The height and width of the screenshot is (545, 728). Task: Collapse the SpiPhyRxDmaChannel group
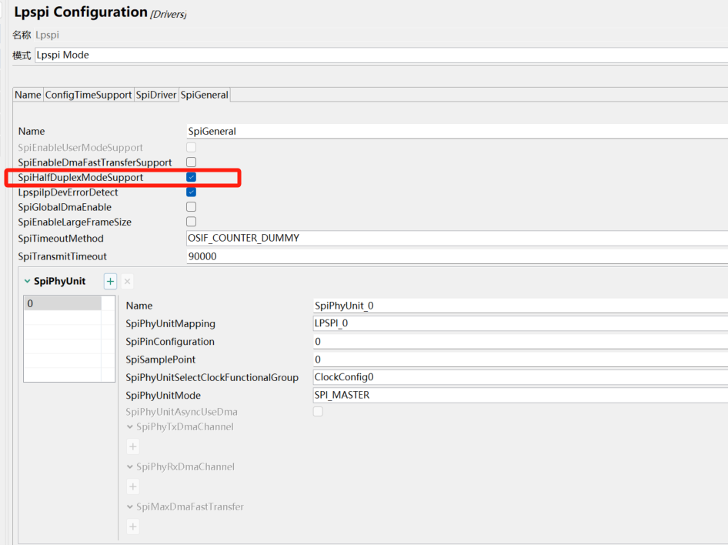[x=130, y=467]
